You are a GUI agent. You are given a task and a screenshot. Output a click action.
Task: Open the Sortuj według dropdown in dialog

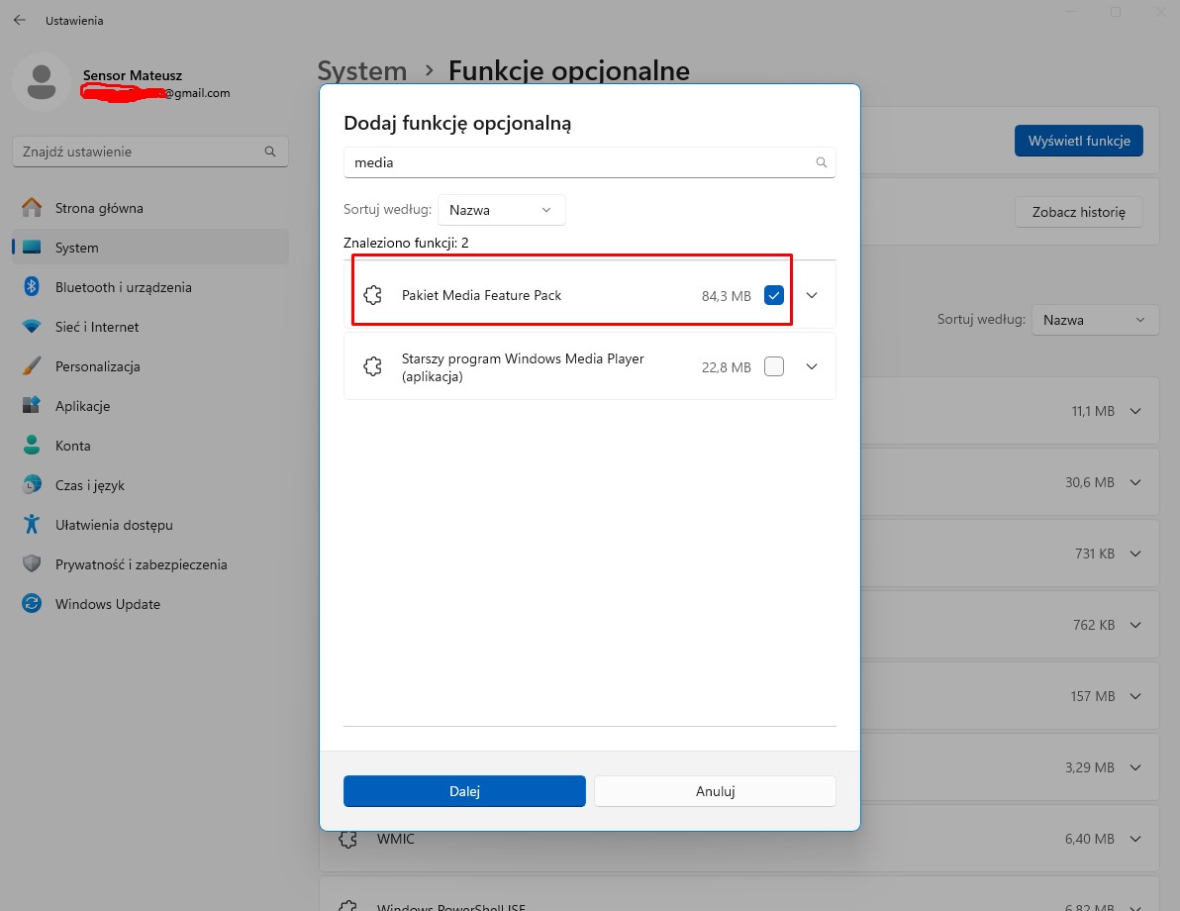pos(501,210)
